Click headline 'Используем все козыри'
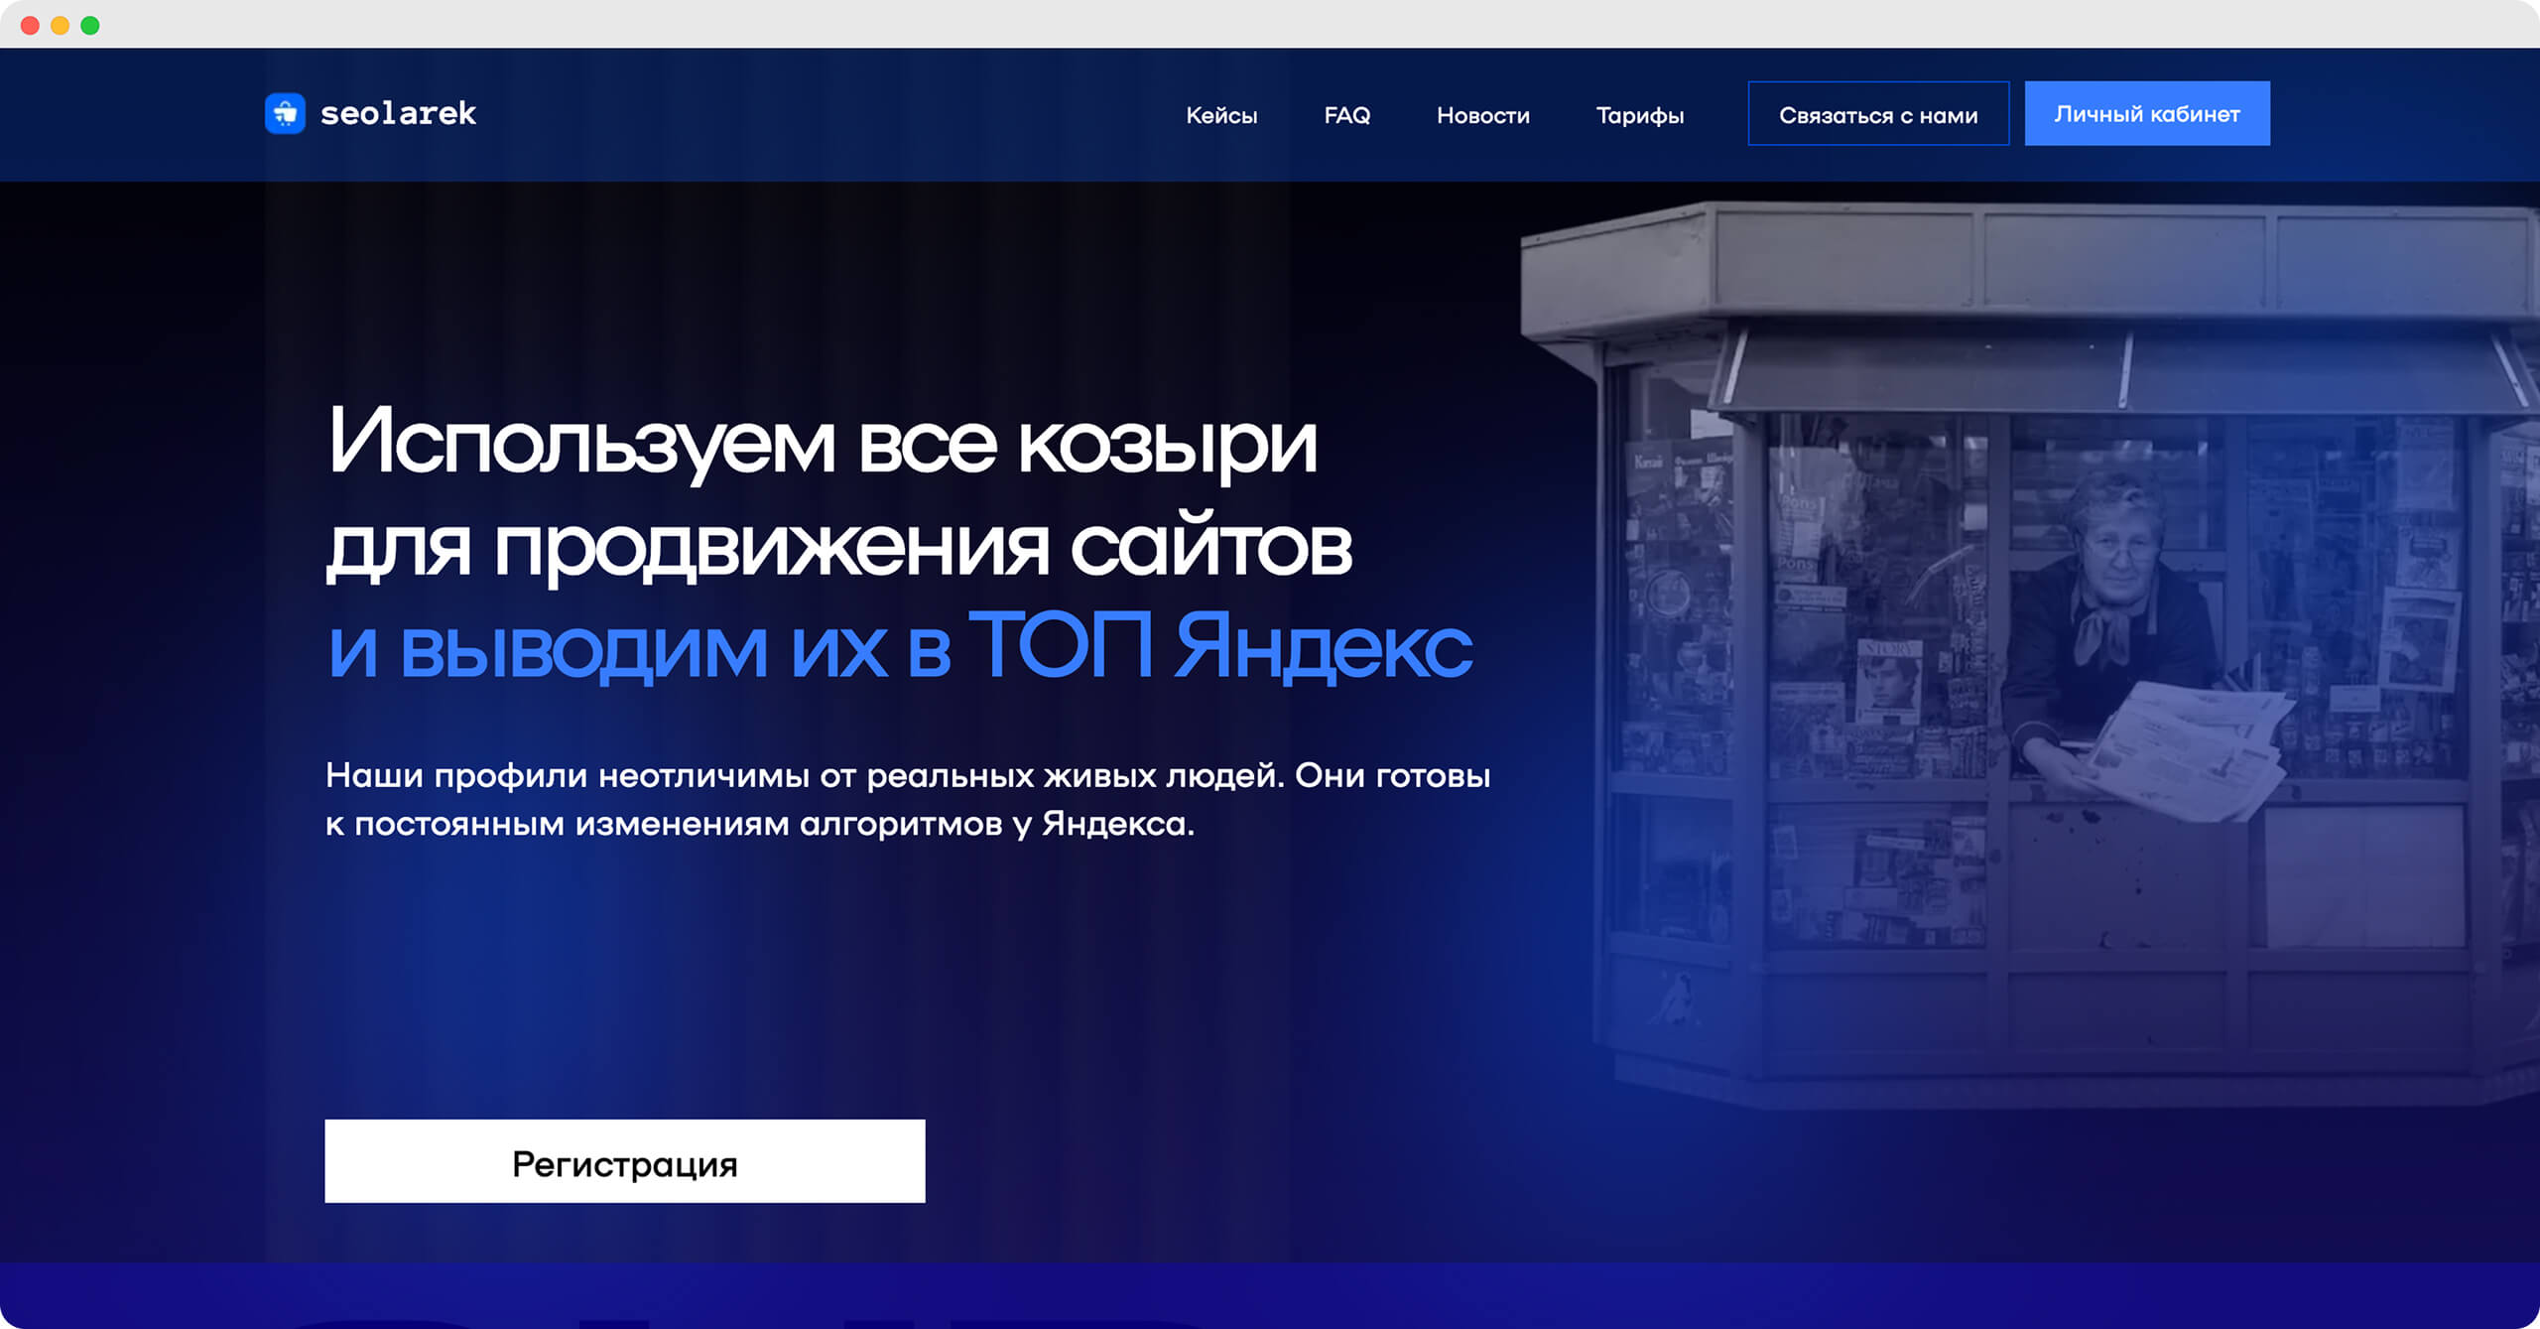Image resolution: width=2540 pixels, height=1329 pixels. point(823,444)
